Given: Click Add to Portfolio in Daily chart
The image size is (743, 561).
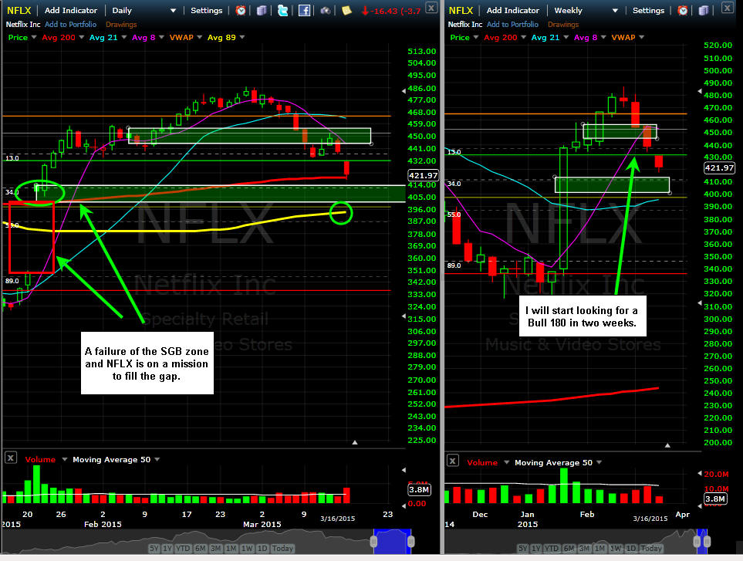Looking at the screenshot, I should tap(71, 24).
